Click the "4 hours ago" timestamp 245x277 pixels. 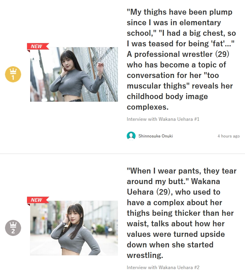[x=229, y=136]
